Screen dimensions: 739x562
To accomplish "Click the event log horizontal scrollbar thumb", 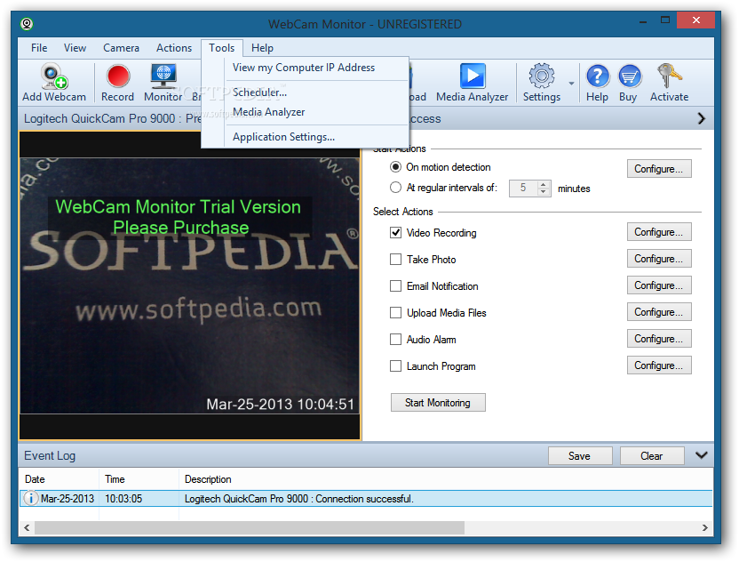I will pyautogui.click(x=250, y=527).
